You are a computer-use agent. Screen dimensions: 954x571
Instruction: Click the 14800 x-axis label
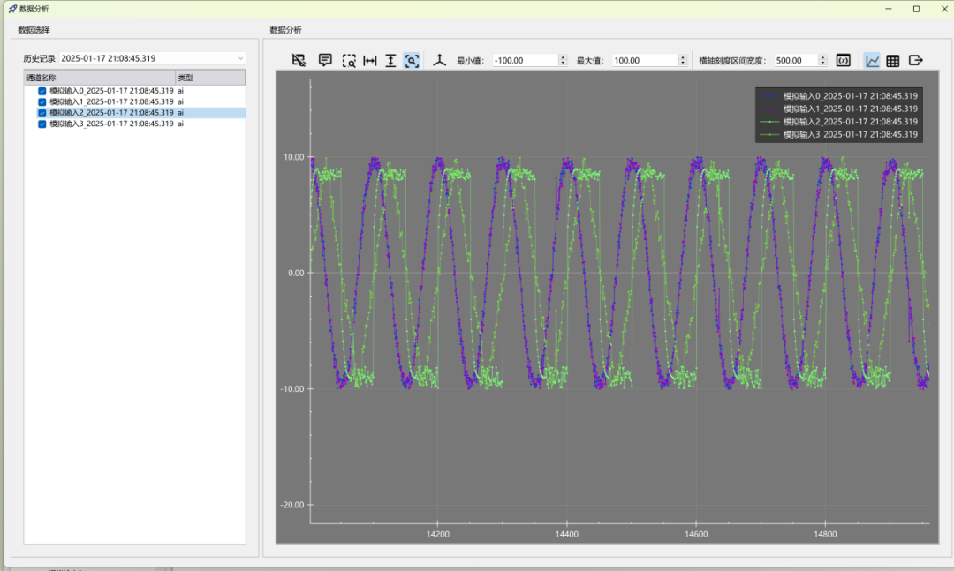pos(825,534)
